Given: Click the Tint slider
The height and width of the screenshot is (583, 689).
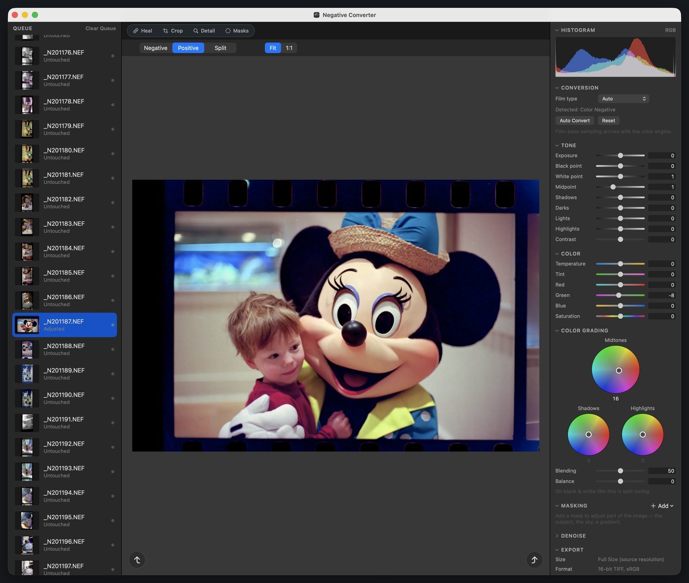Looking at the screenshot, I should point(620,274).
